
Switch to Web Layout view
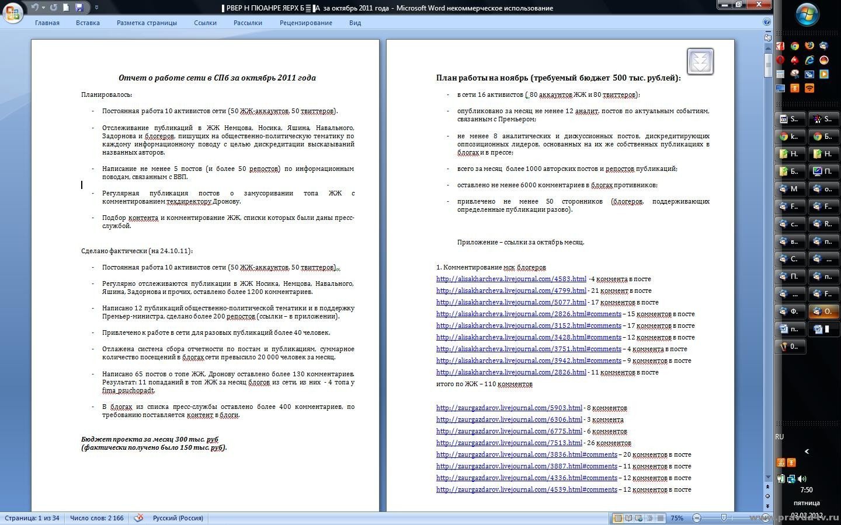click(x=639, y=518)
